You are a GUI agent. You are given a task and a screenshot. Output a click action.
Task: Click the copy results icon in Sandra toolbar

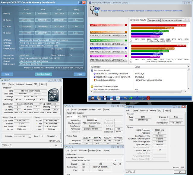click(99, 98)
